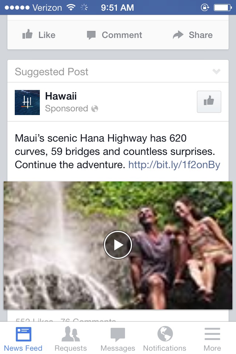Click the globe public audience icon
The height and width of the screenshot is (354, 236).
coord(95,108)
